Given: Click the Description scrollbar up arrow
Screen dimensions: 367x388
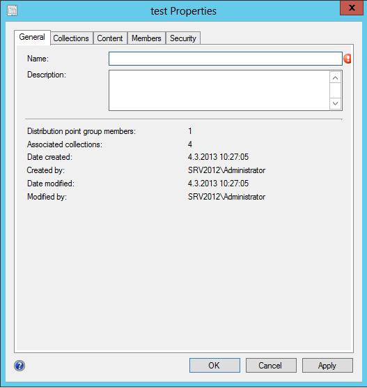Looking at the screenshot, I should [x=335, y=78].
